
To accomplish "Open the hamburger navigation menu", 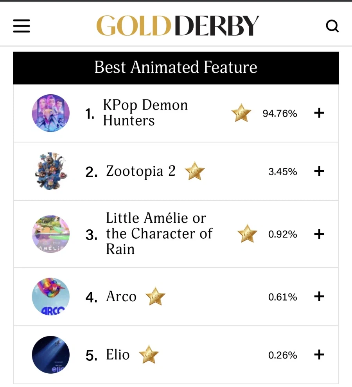I will point(22,26).
